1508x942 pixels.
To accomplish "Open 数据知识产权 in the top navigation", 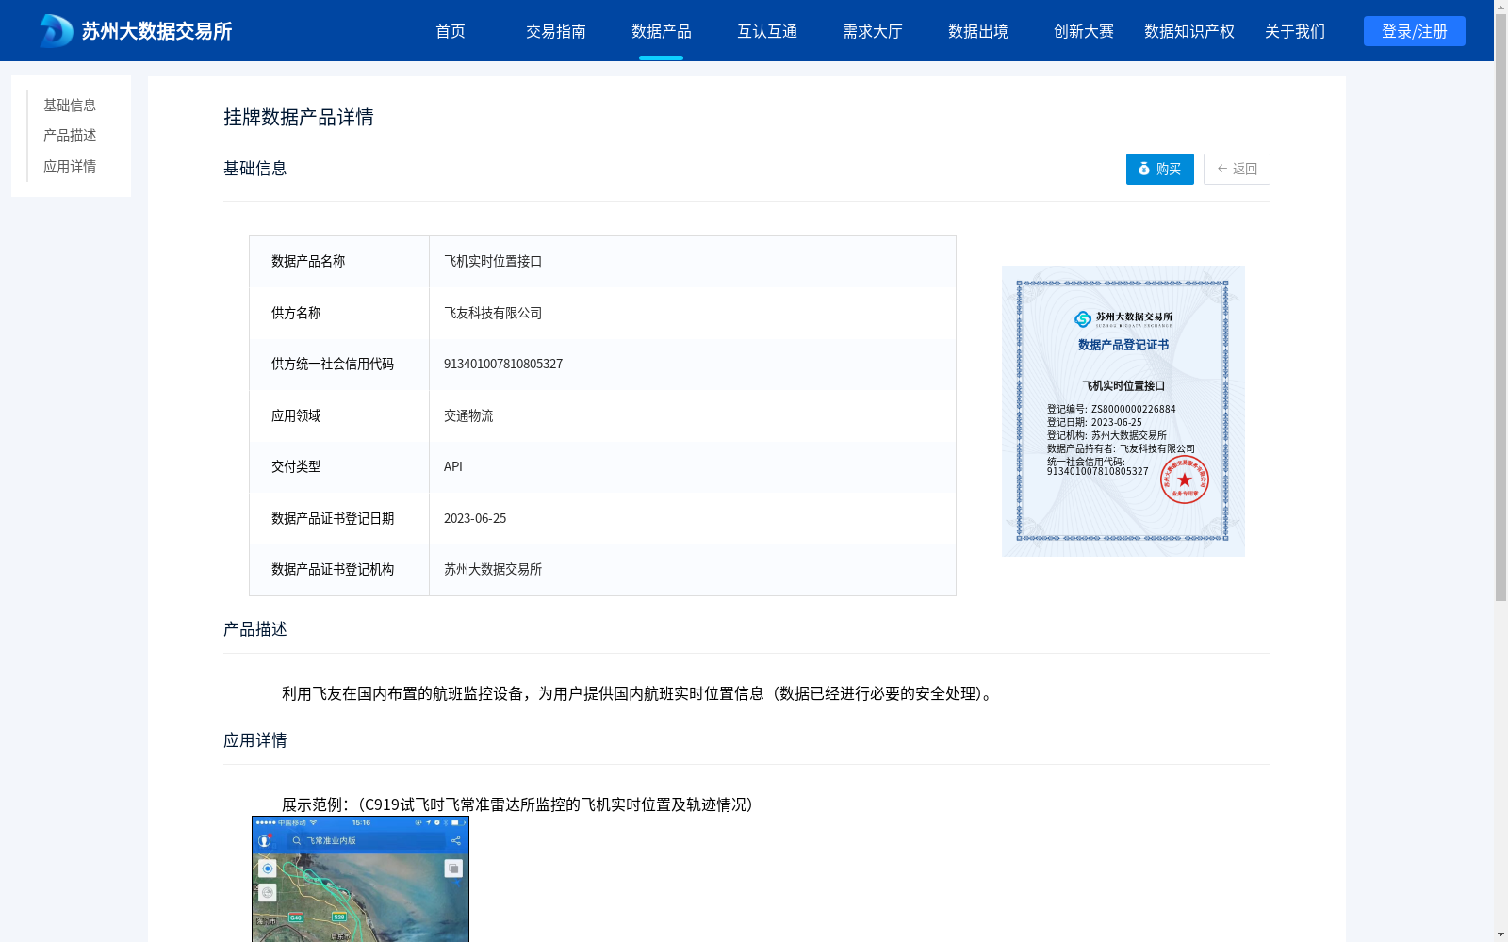I will (x=1189, y=31).
